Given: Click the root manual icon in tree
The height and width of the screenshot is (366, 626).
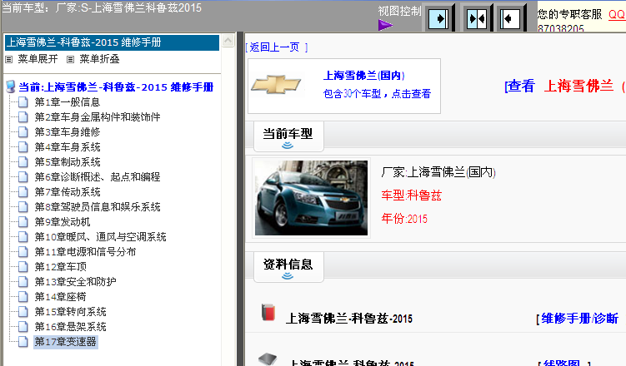Looking at the screenshot, I should [11, 87].
